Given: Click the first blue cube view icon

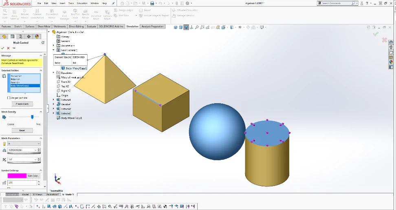Looking at the screenshot, I should 176,27.
